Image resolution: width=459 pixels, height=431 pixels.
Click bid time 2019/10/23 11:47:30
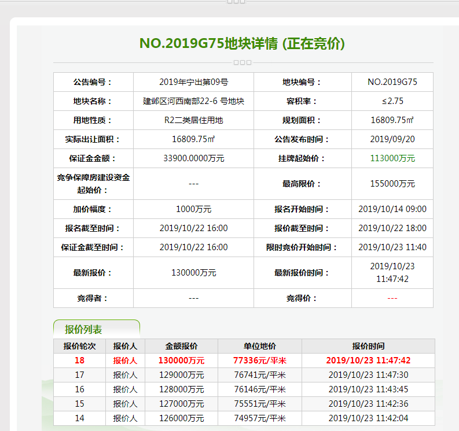click(x=368, y=375)
